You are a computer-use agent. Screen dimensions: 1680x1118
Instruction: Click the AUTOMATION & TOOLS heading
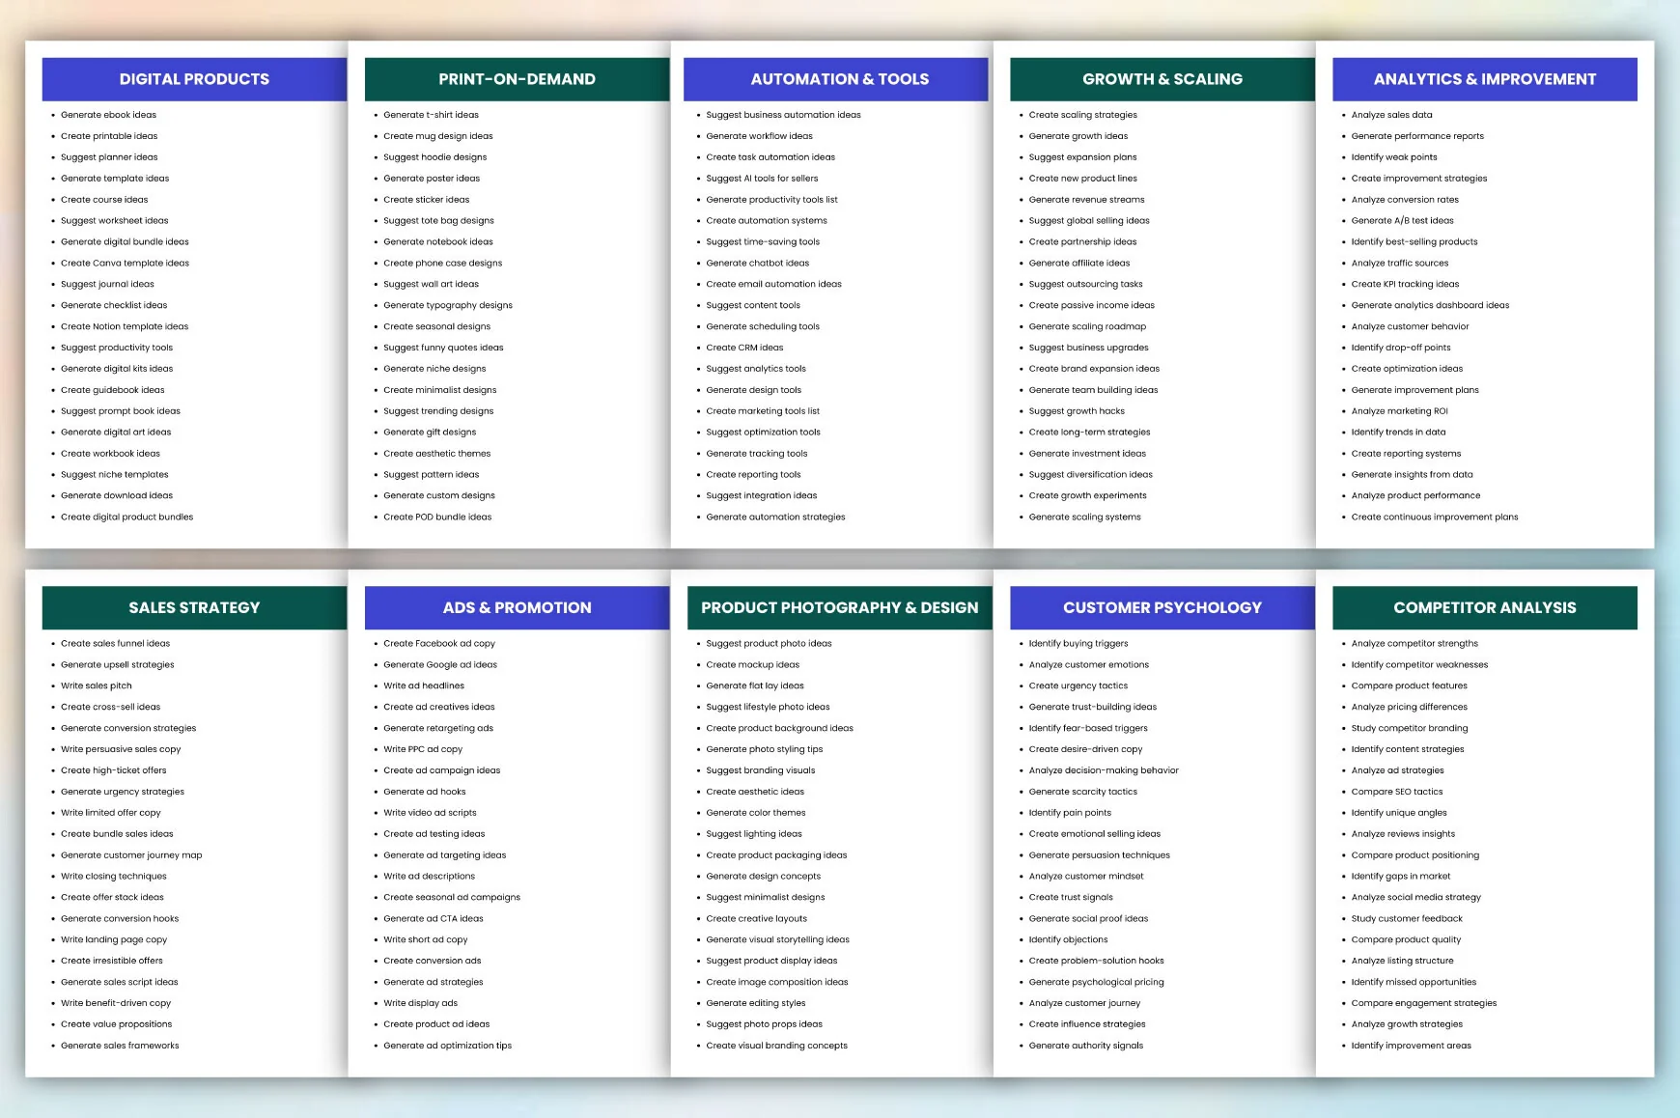click(x=839, y=79)
